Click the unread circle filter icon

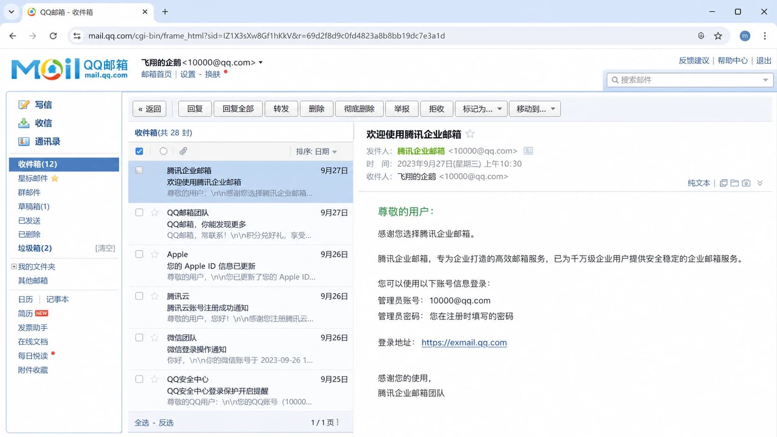click(x=163, y=151)
